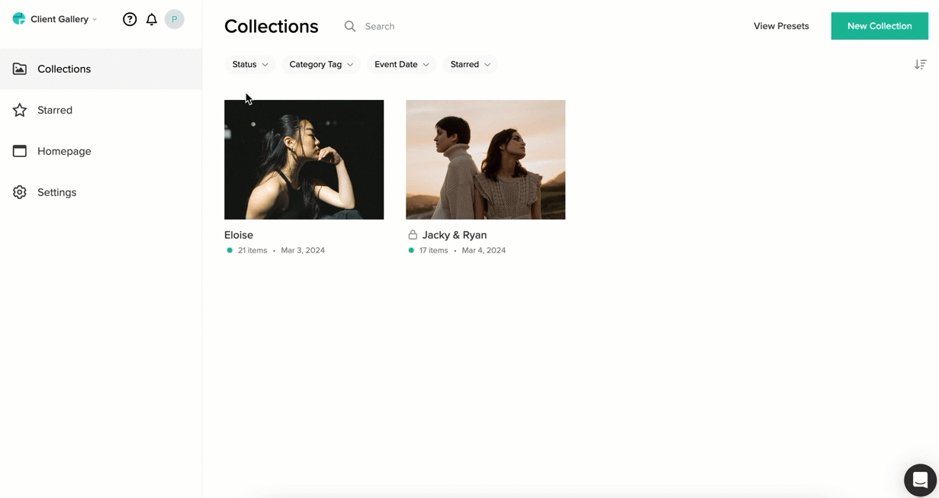Click the New Collection button
Viewport: 939px width, 498px height.
[x=879, y=25]
